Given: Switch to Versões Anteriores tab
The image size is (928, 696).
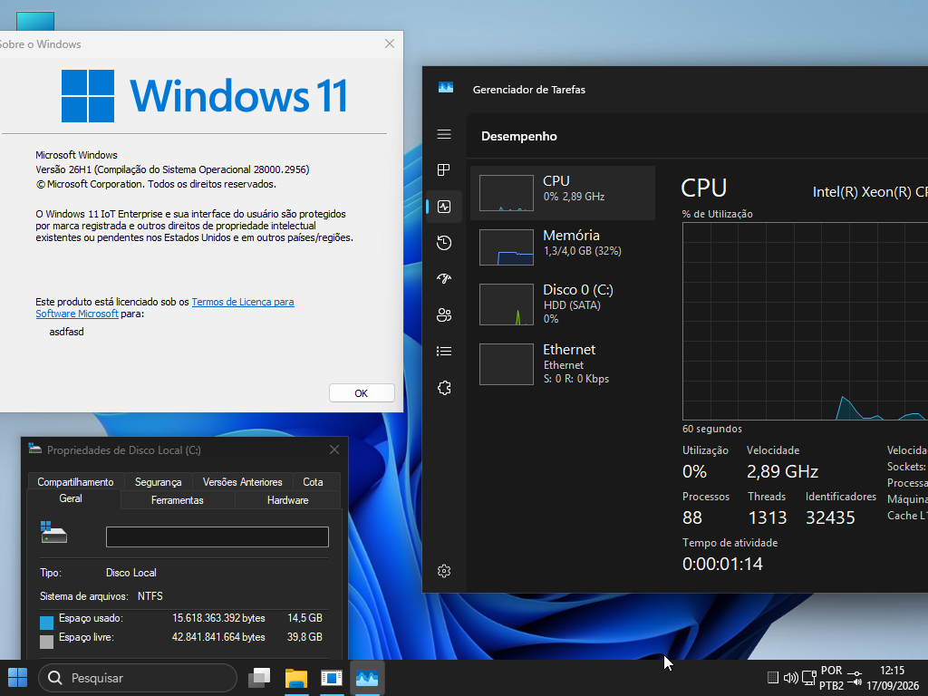Looking at the screenshot, I should pos(243,482).
